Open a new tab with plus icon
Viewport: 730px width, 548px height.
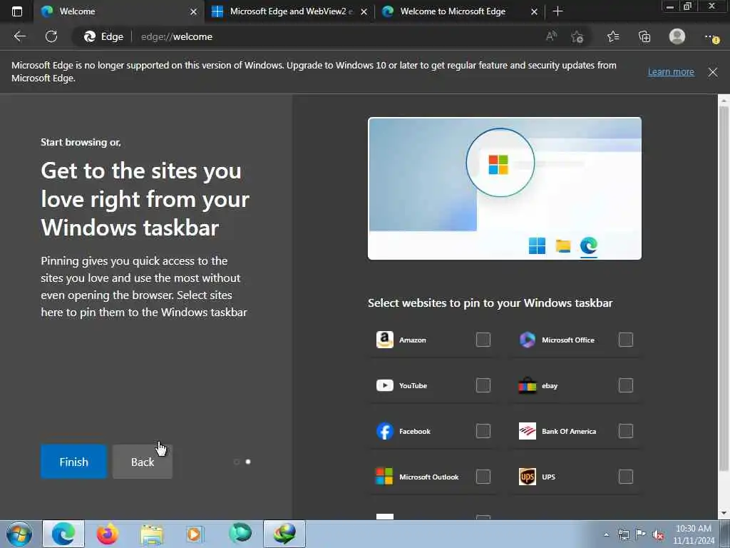click(x=557, y=11)
